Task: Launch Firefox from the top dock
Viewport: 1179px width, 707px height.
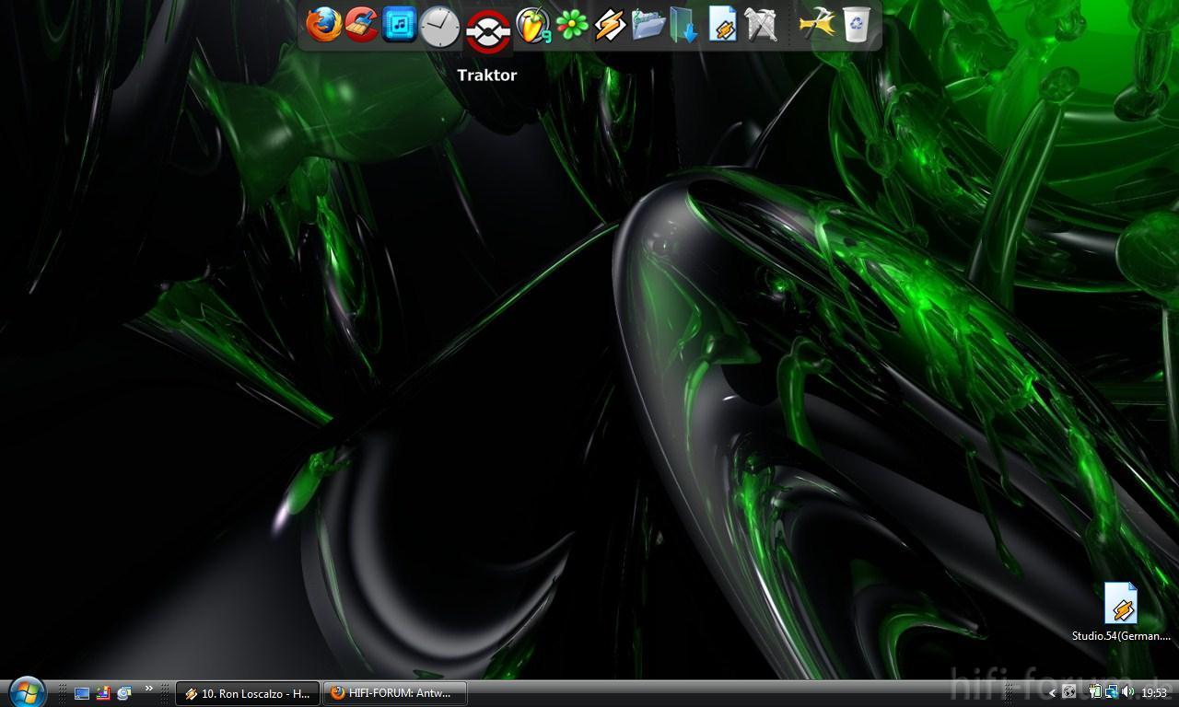Action: click(x=323, y=25)
